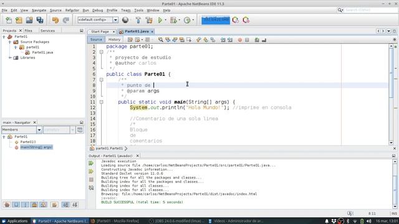The image size is (399, 224).
Task: Click the Ant settings icon in Output panel
Action: tap(91, 188)
